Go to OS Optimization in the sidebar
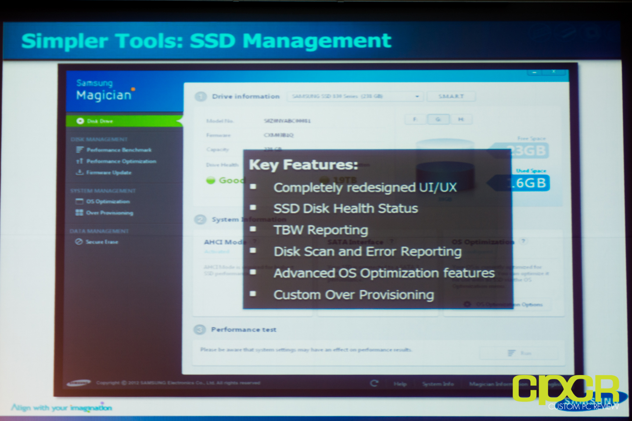632x421 pixels. pyautogui.click(x=108, y=202)
